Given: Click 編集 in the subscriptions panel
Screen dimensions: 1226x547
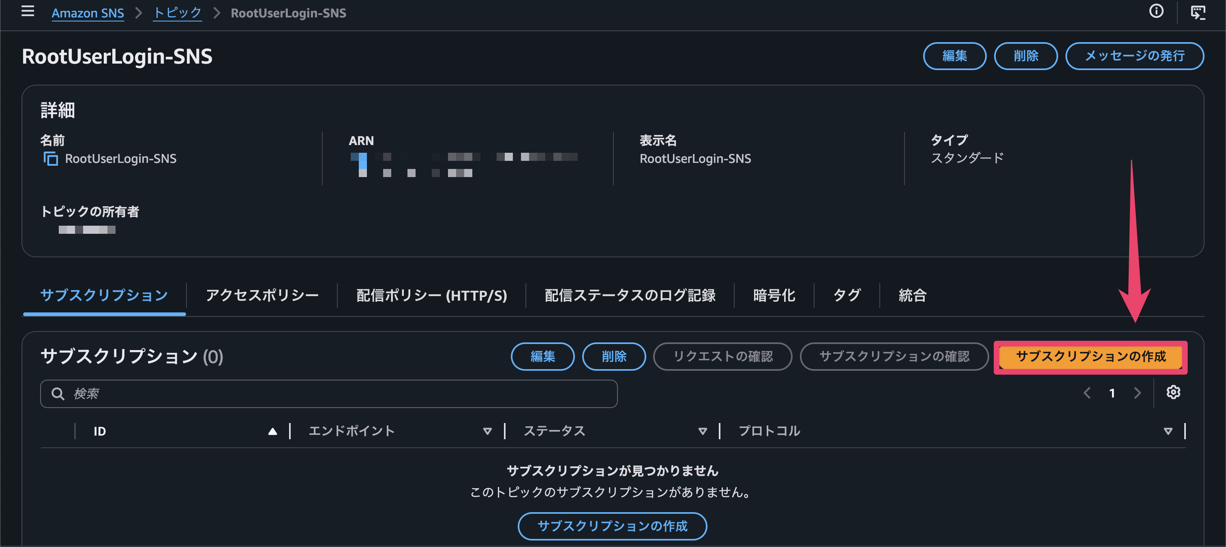Looking at the screenshot, I should (x=542, y=356).
